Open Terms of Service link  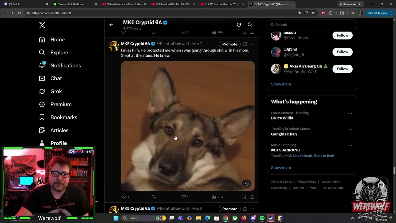tap(282, 182)
